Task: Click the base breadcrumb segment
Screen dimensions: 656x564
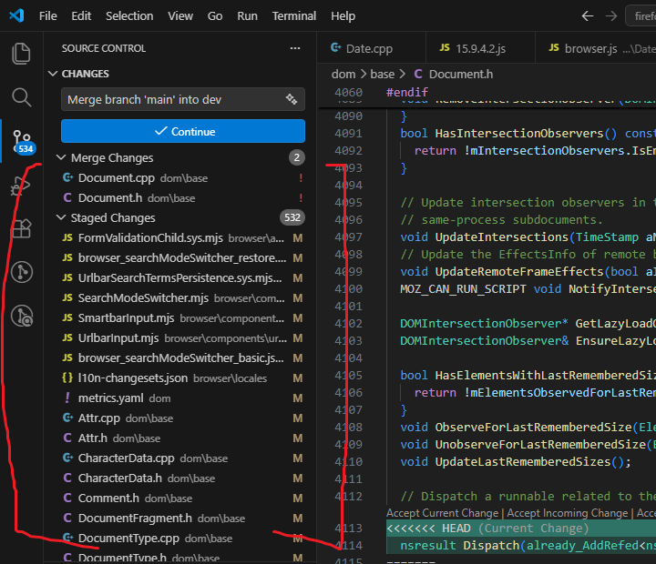Action: (383, 75)
